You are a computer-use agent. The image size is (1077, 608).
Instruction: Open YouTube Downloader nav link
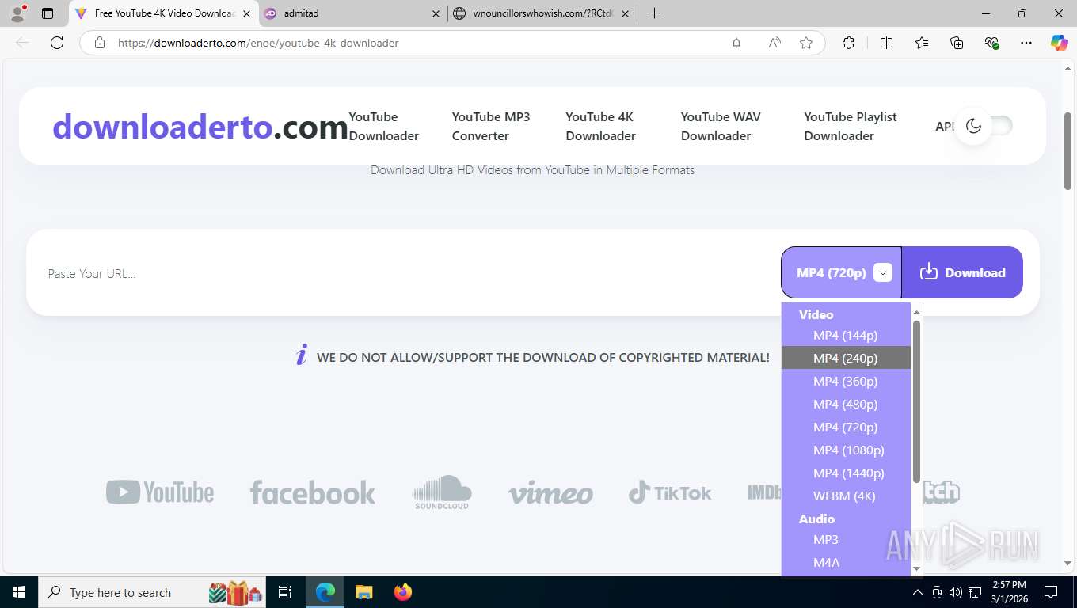384,126
